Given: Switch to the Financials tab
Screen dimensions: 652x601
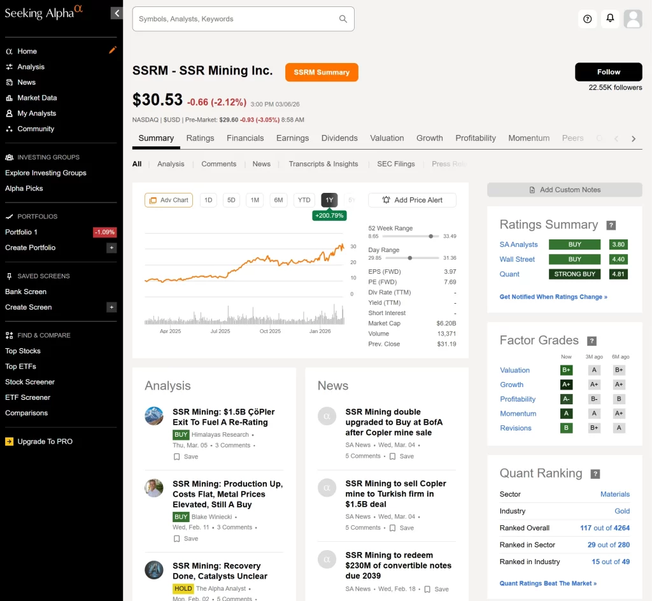Looking at the screenshot, I should tap(245, 138).
